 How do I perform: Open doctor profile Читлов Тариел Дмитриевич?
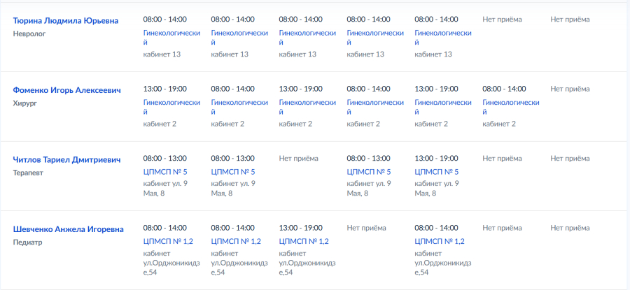[x=66, y=159]
